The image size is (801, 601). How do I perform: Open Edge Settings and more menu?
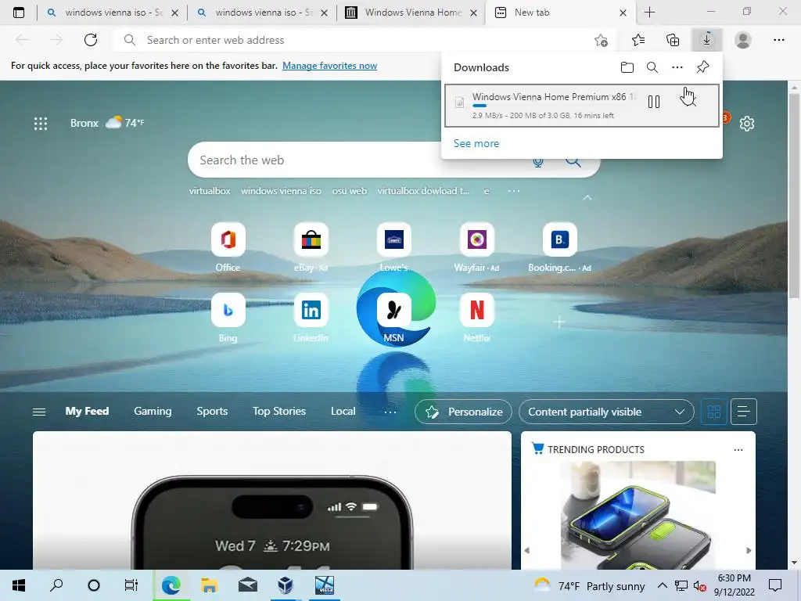(778, 40)
